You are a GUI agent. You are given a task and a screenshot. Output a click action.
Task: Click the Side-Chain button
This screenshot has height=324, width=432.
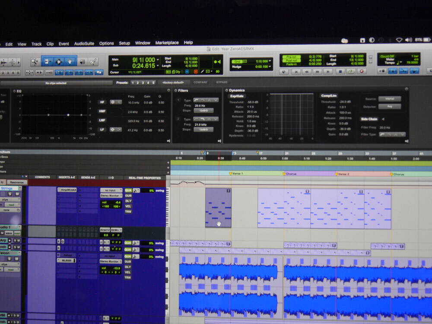369,119
